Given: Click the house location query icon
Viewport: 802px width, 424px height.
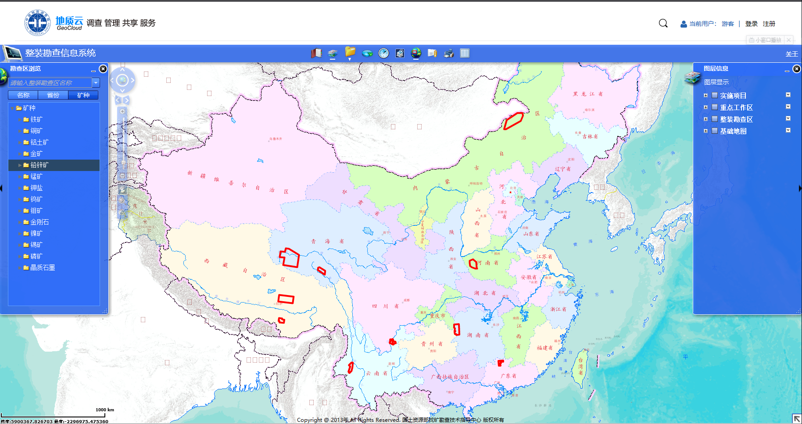Looking at the screenshot, I should [400, 53].
